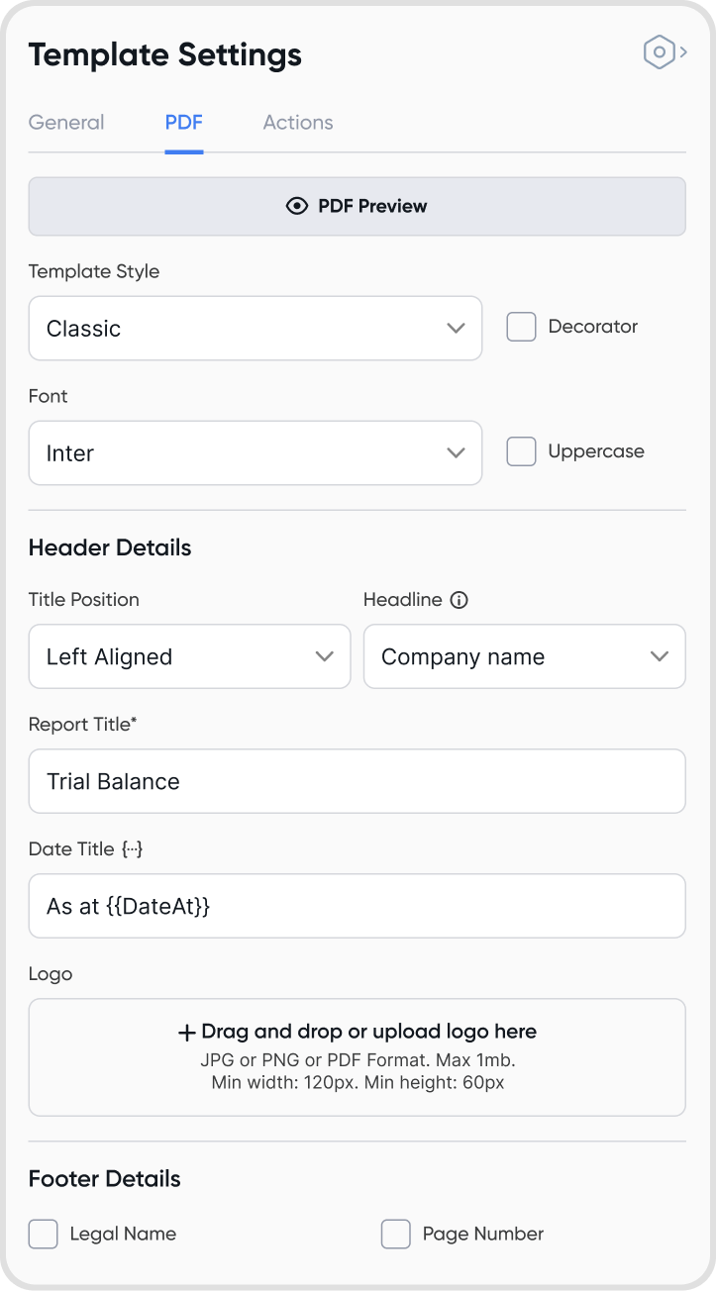The height and width of the screenshot is (1291, 716).
Task: Expand the Font dropdown showing Inter
Action: click(x=256, y=453)
